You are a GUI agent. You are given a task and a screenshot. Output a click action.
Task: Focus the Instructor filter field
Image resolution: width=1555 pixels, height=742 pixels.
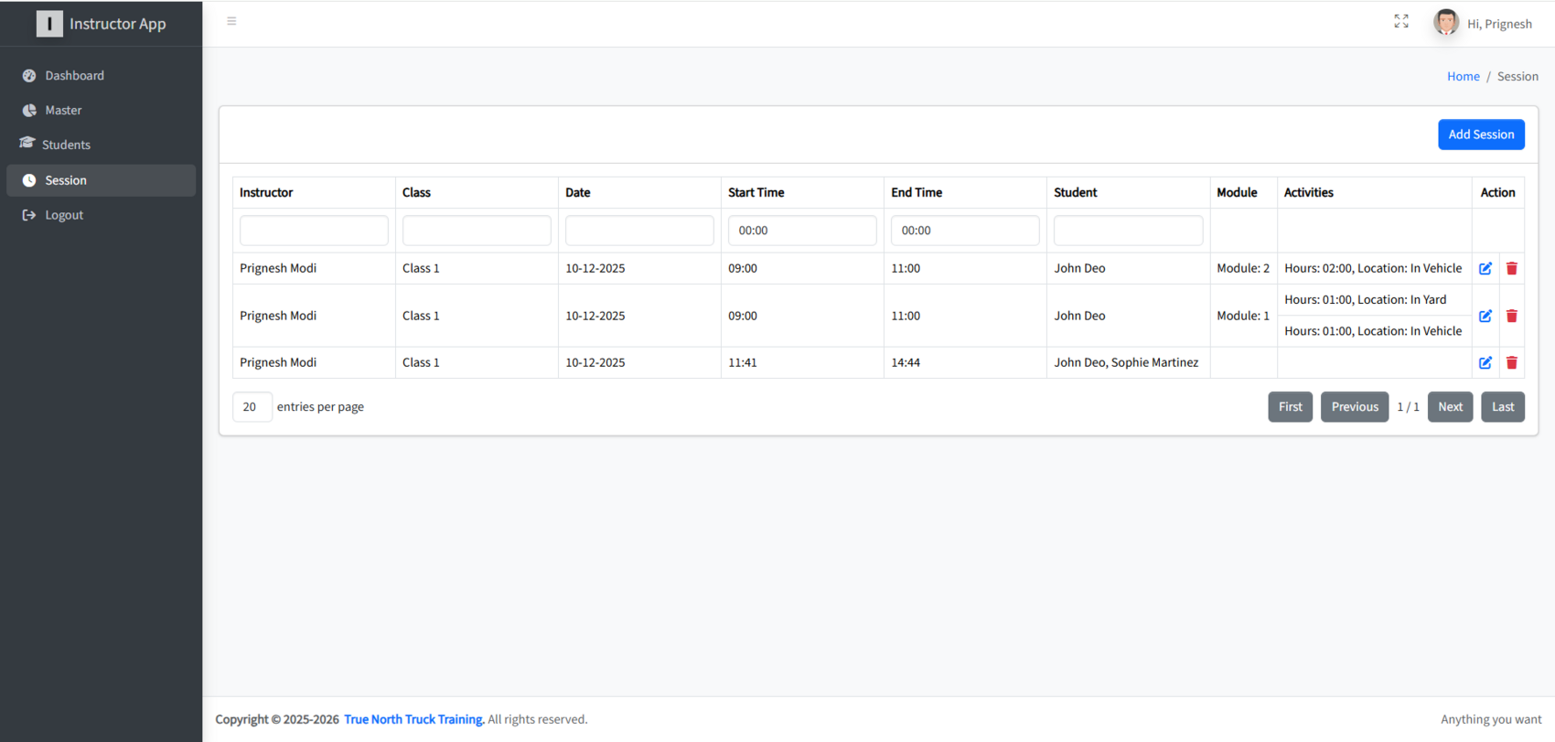tap(314, 231)
